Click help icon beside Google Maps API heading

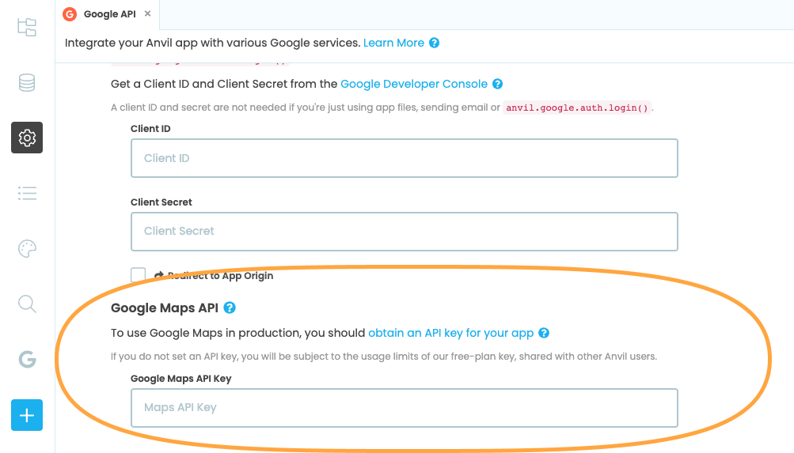[230, 308]
